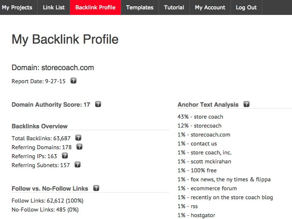Click anchor row 12% - storecoach
The height and width of the screenshot is (219, 292).
tap(200, 126)
